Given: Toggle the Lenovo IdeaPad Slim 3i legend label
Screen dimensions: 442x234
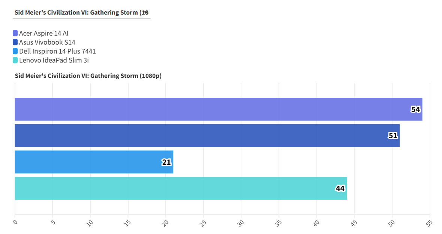Looking at the screenshot, I should point(54,60).
